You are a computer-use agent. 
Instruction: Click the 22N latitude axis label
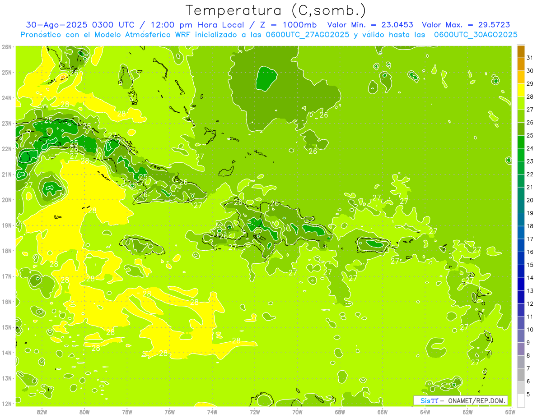[x=7, y=149]
